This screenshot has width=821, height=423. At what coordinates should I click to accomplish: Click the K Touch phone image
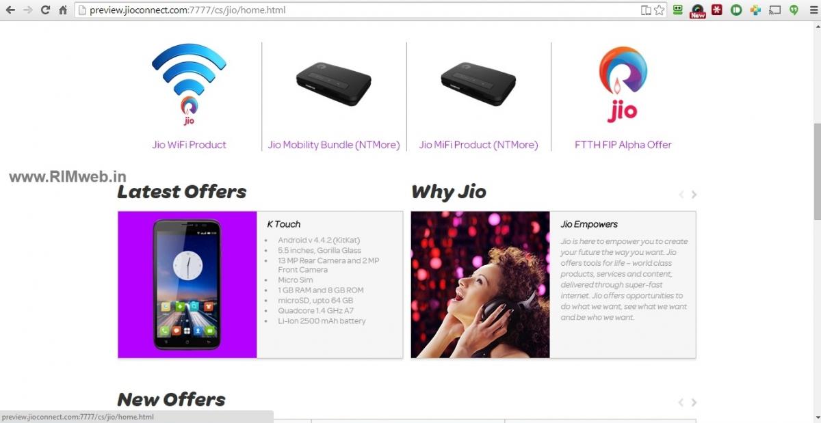click(187, 284)
